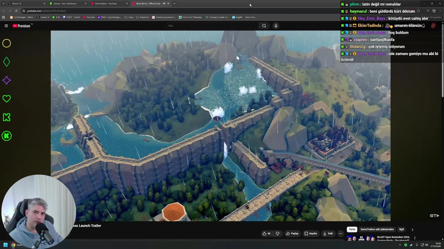Open Steam tray icon

(x=411, y=245)
